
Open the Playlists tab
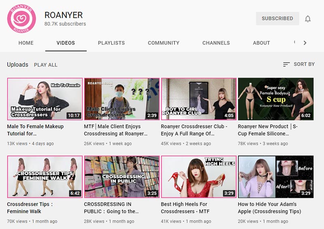(x=111, y=43)
